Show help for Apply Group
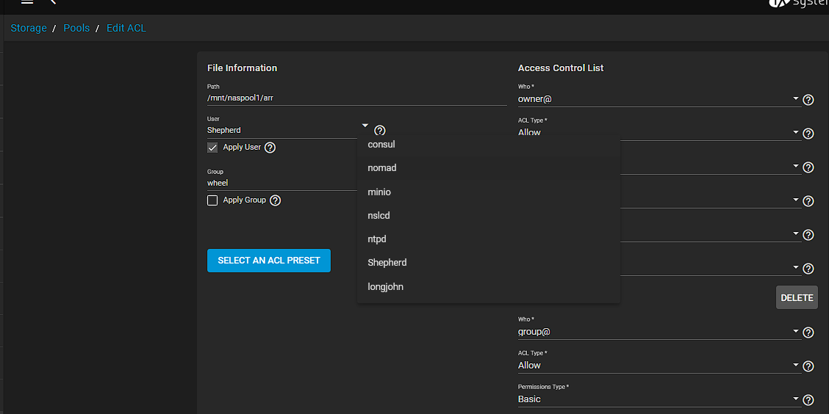Image resolution: width=829 pixels, height=414 pixels. coord(275,200)
